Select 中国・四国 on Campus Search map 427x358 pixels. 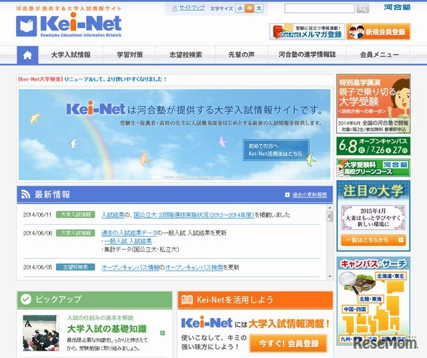click(x=354, y=309)
